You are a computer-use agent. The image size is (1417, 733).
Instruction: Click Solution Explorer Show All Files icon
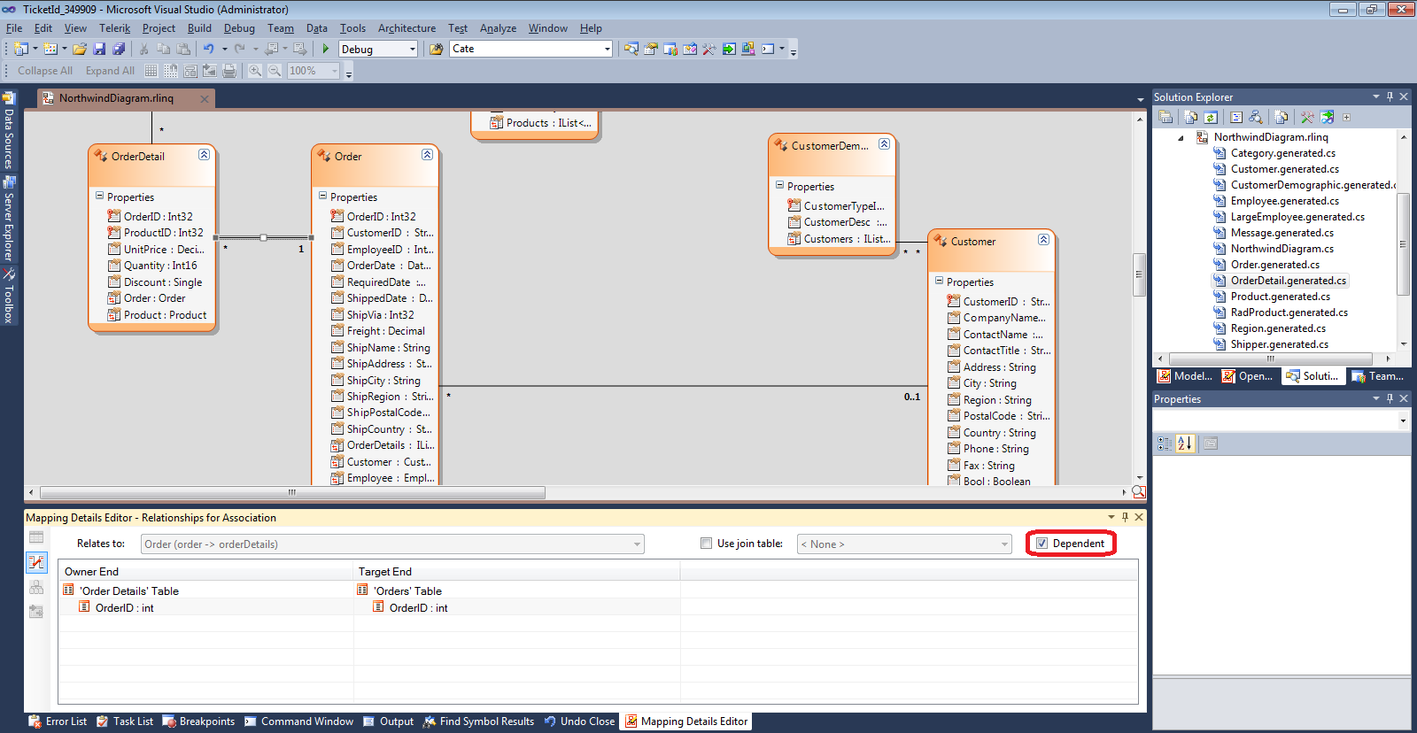click(1191, 117)
